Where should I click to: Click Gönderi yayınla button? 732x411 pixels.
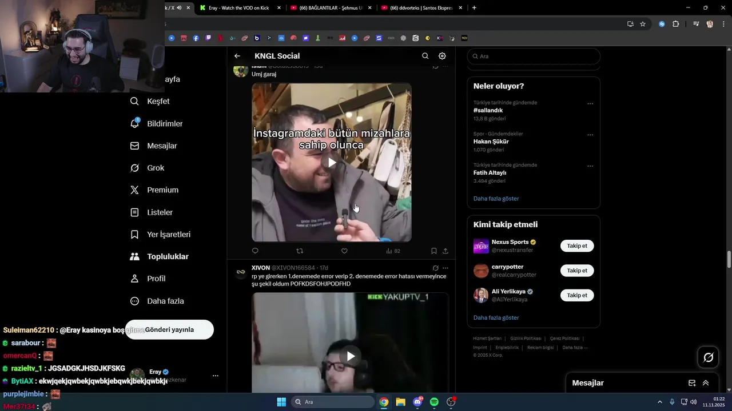click(x=169, y=329)
